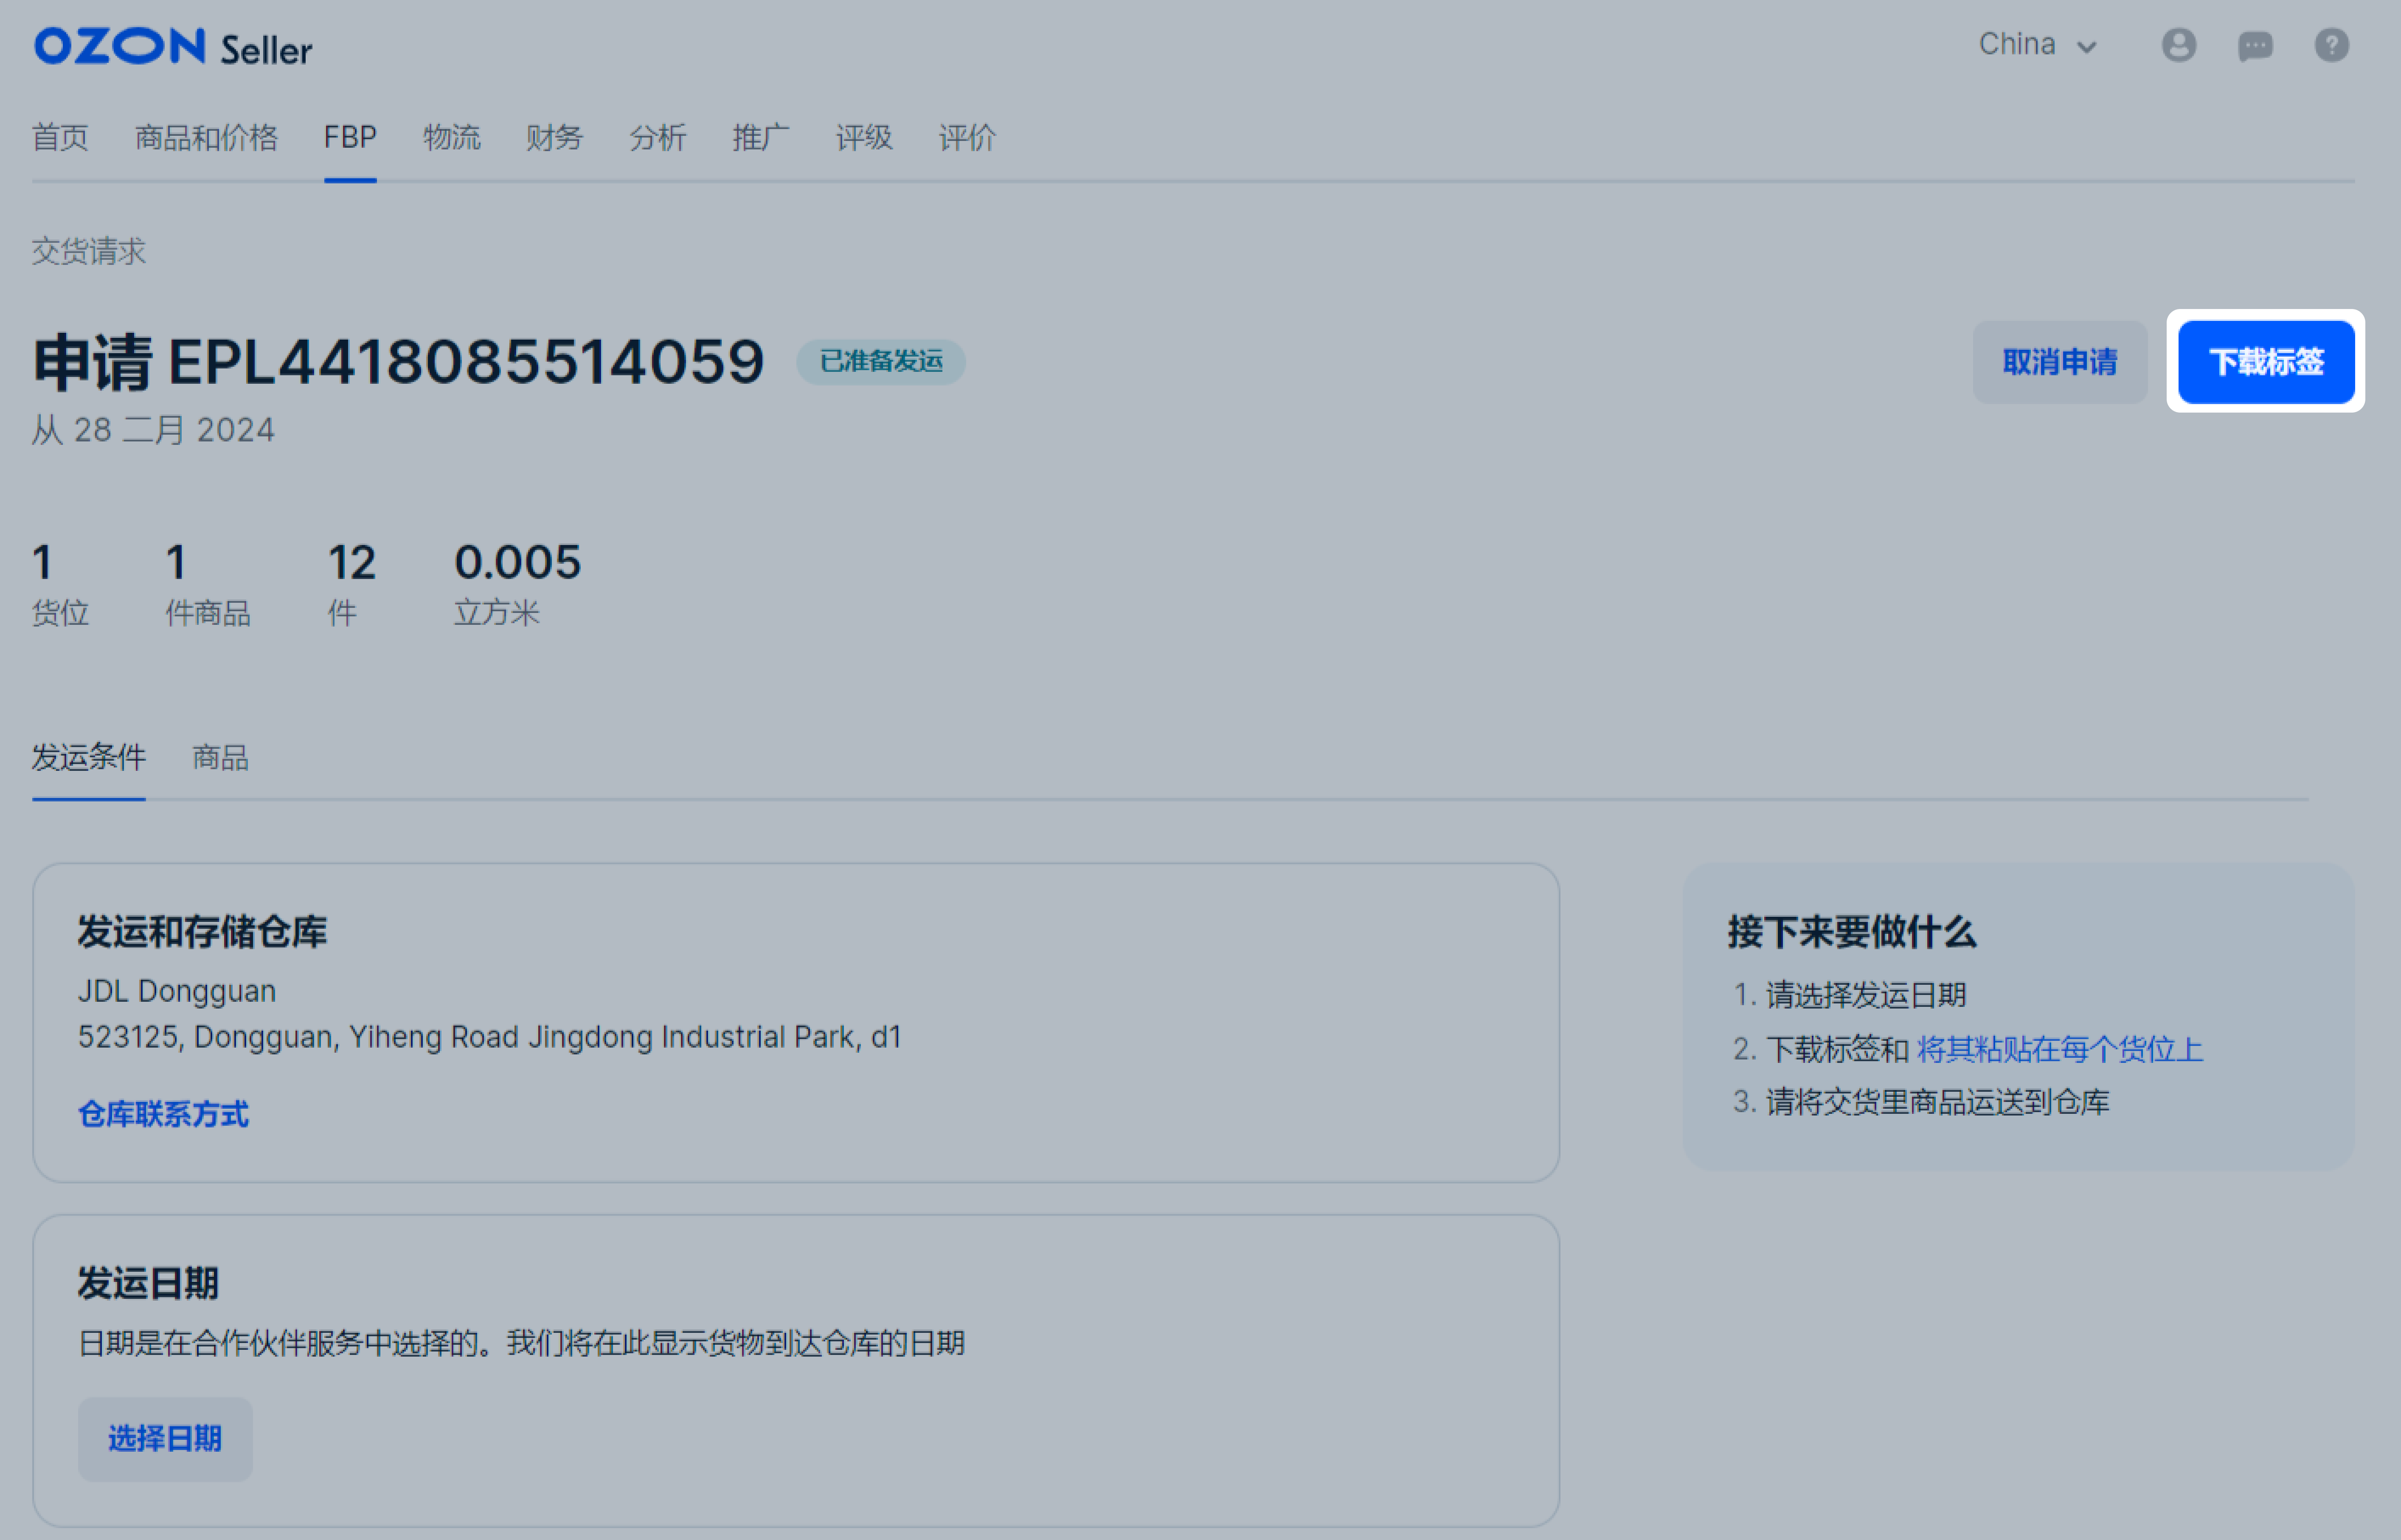Open the 商品和价格 menu
2401x1540 pixels.
click(206, 137)
